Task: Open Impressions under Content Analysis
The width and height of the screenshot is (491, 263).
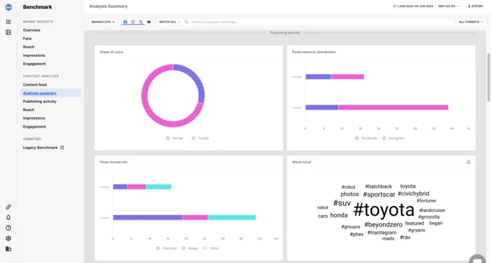Action: pyautogui.click(x=34, y=118)
